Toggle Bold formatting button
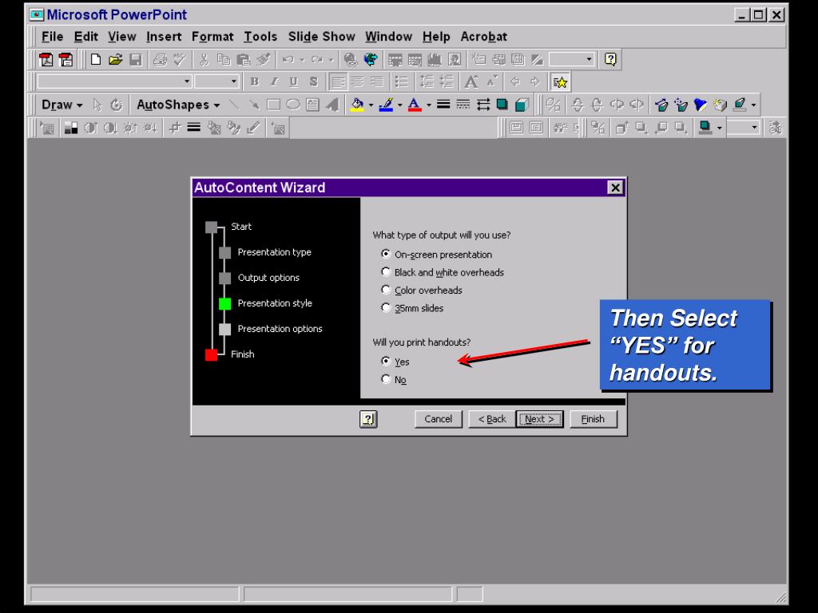 point(254,82)
